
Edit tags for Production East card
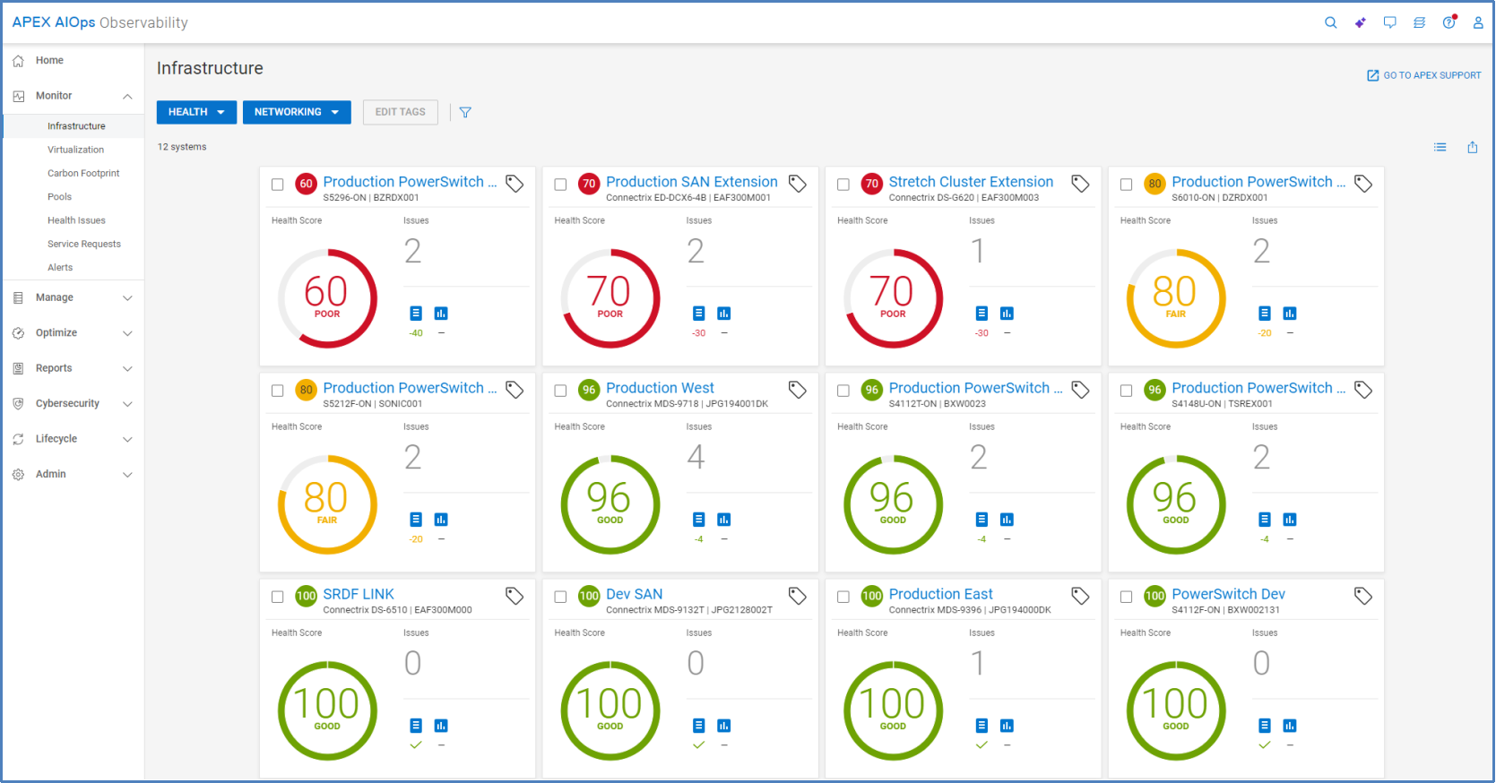coord(1080,596)
